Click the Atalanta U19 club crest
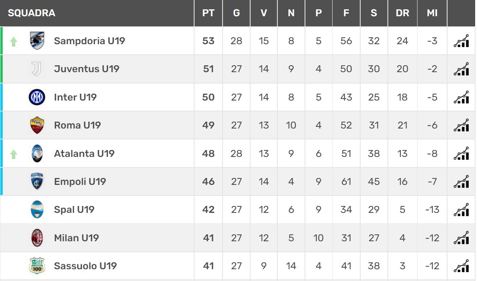Image resolution: width=478 pixels, height=281 pixels. [37, 153]
